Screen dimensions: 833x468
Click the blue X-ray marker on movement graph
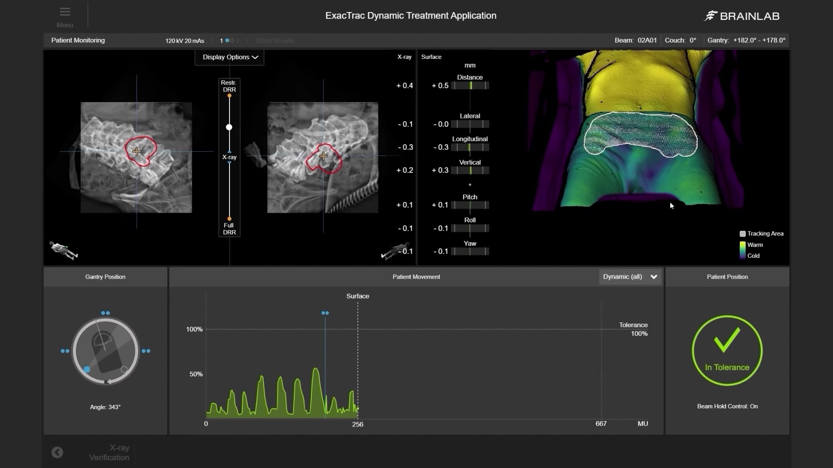pyautogui.click(x=325, y=313)
